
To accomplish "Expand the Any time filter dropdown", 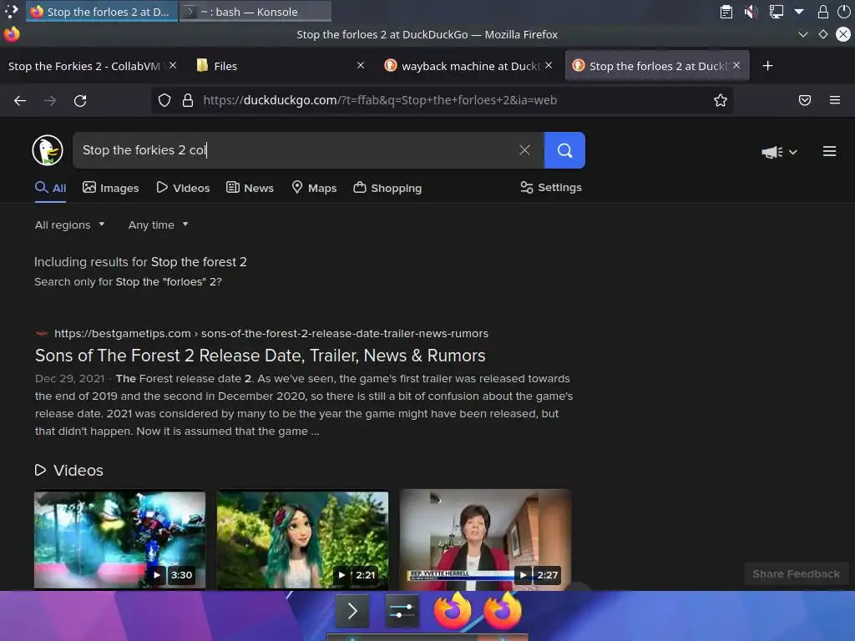I will pyautogui.click(x=158, y=225).
